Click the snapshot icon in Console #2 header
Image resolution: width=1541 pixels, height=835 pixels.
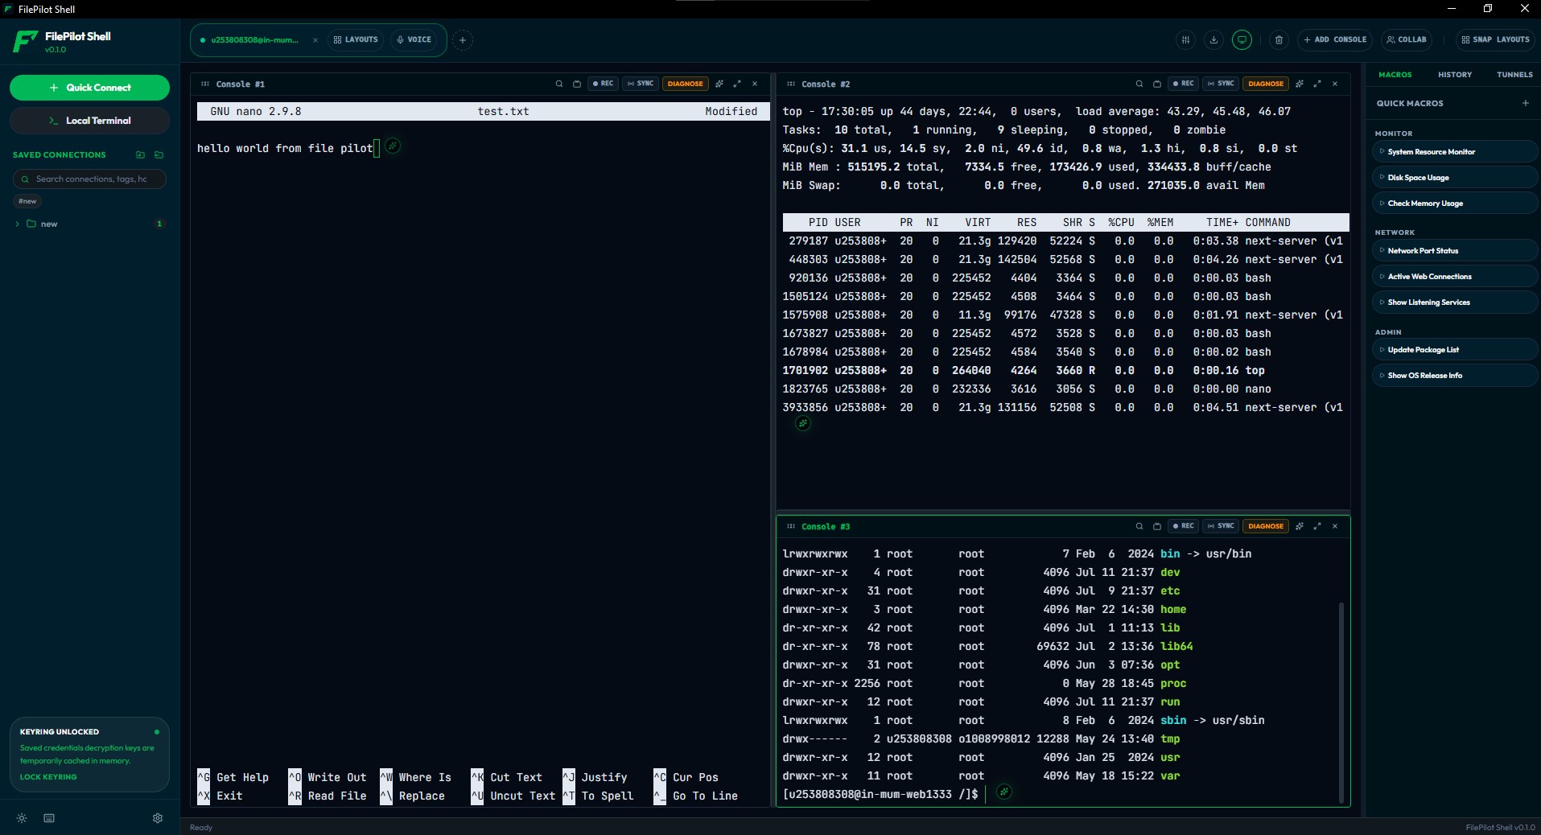point(1157,84)
